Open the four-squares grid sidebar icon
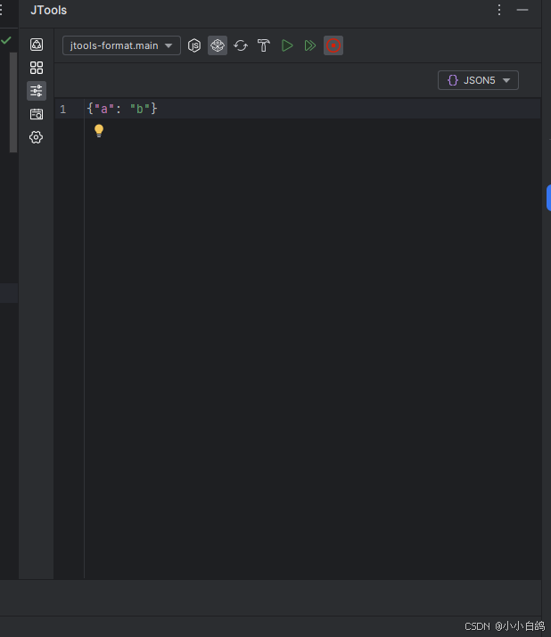Viewport: 551px width, 637px height. coord(37,68)
